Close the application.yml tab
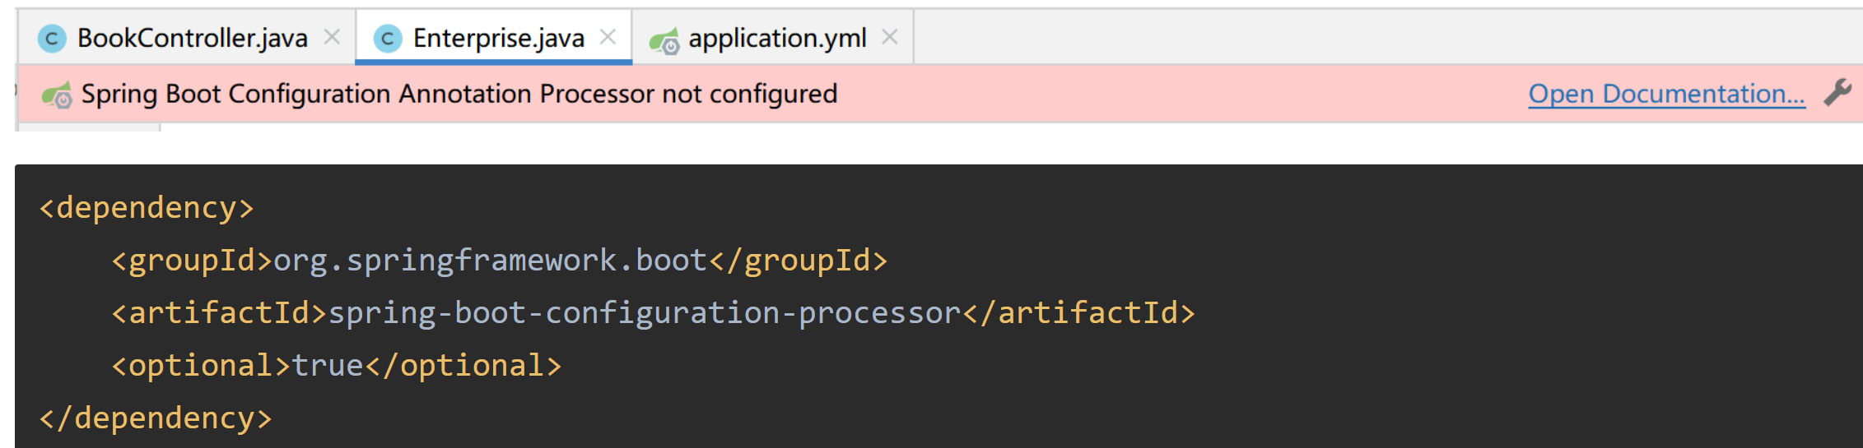This screenshot has width=1863, height=448. coord(890,37)
